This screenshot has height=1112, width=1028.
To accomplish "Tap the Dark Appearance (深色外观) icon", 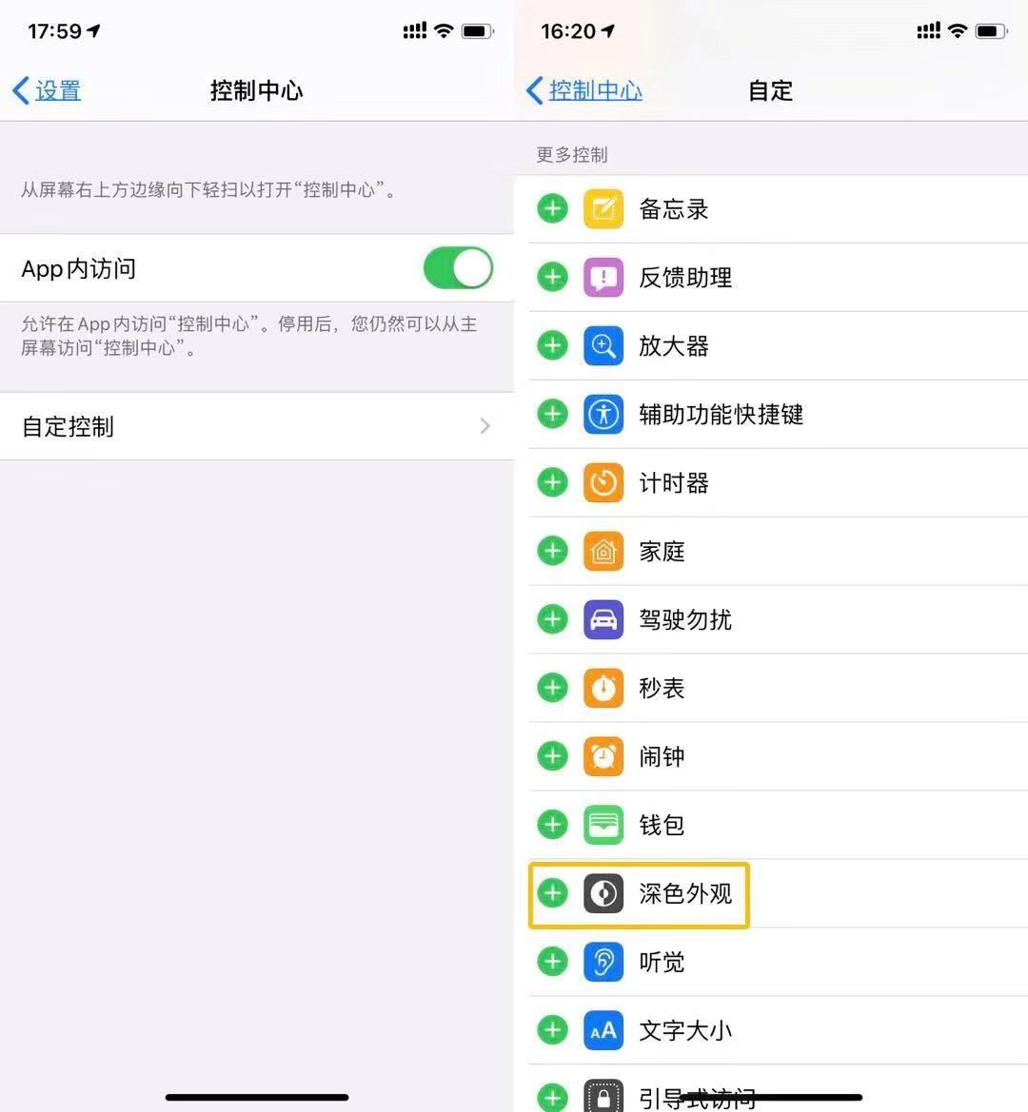I will pos(603,894).
